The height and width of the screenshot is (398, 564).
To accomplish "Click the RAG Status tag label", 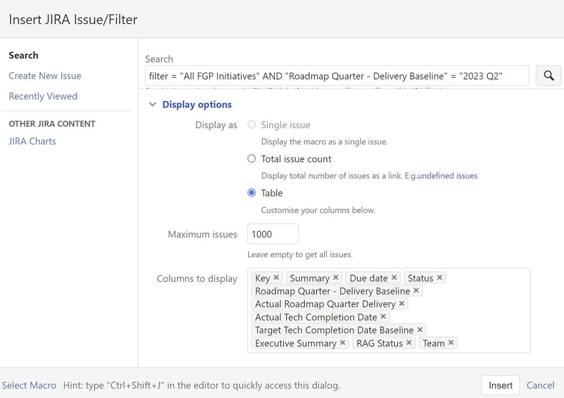I will tap(379, 343).
